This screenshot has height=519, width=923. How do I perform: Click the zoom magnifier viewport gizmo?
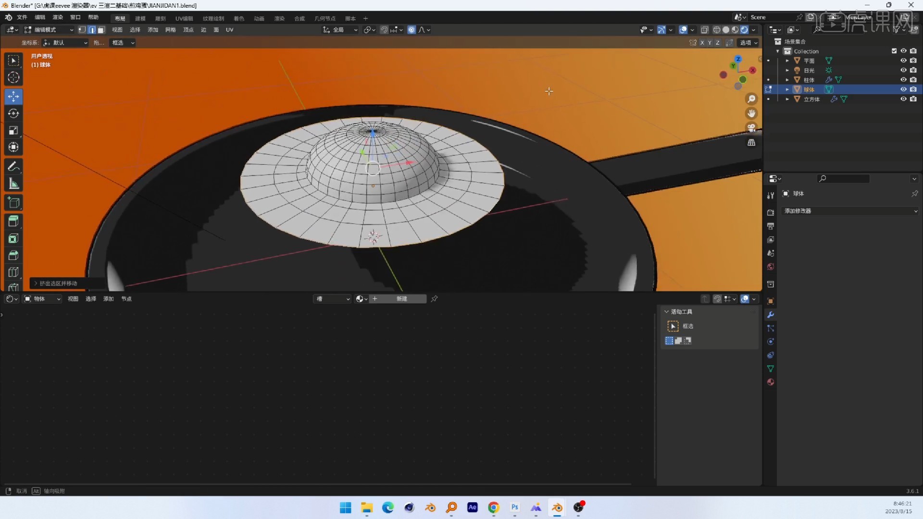click(751, 99)
